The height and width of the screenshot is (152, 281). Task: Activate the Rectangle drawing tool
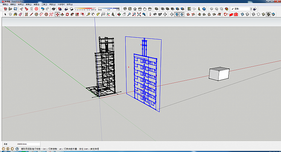coord(27,14)
